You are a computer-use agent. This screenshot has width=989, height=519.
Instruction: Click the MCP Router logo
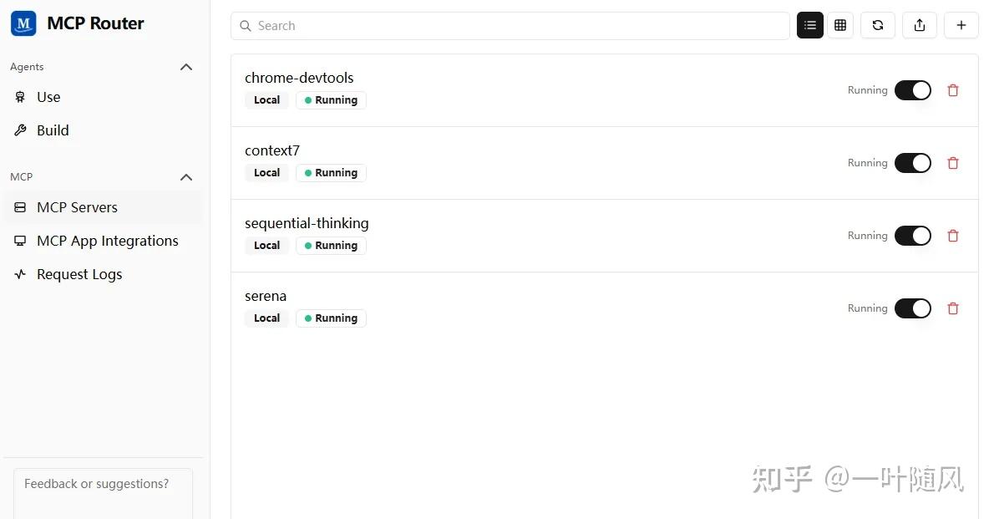pyautogui.click(x=23, y=23)
